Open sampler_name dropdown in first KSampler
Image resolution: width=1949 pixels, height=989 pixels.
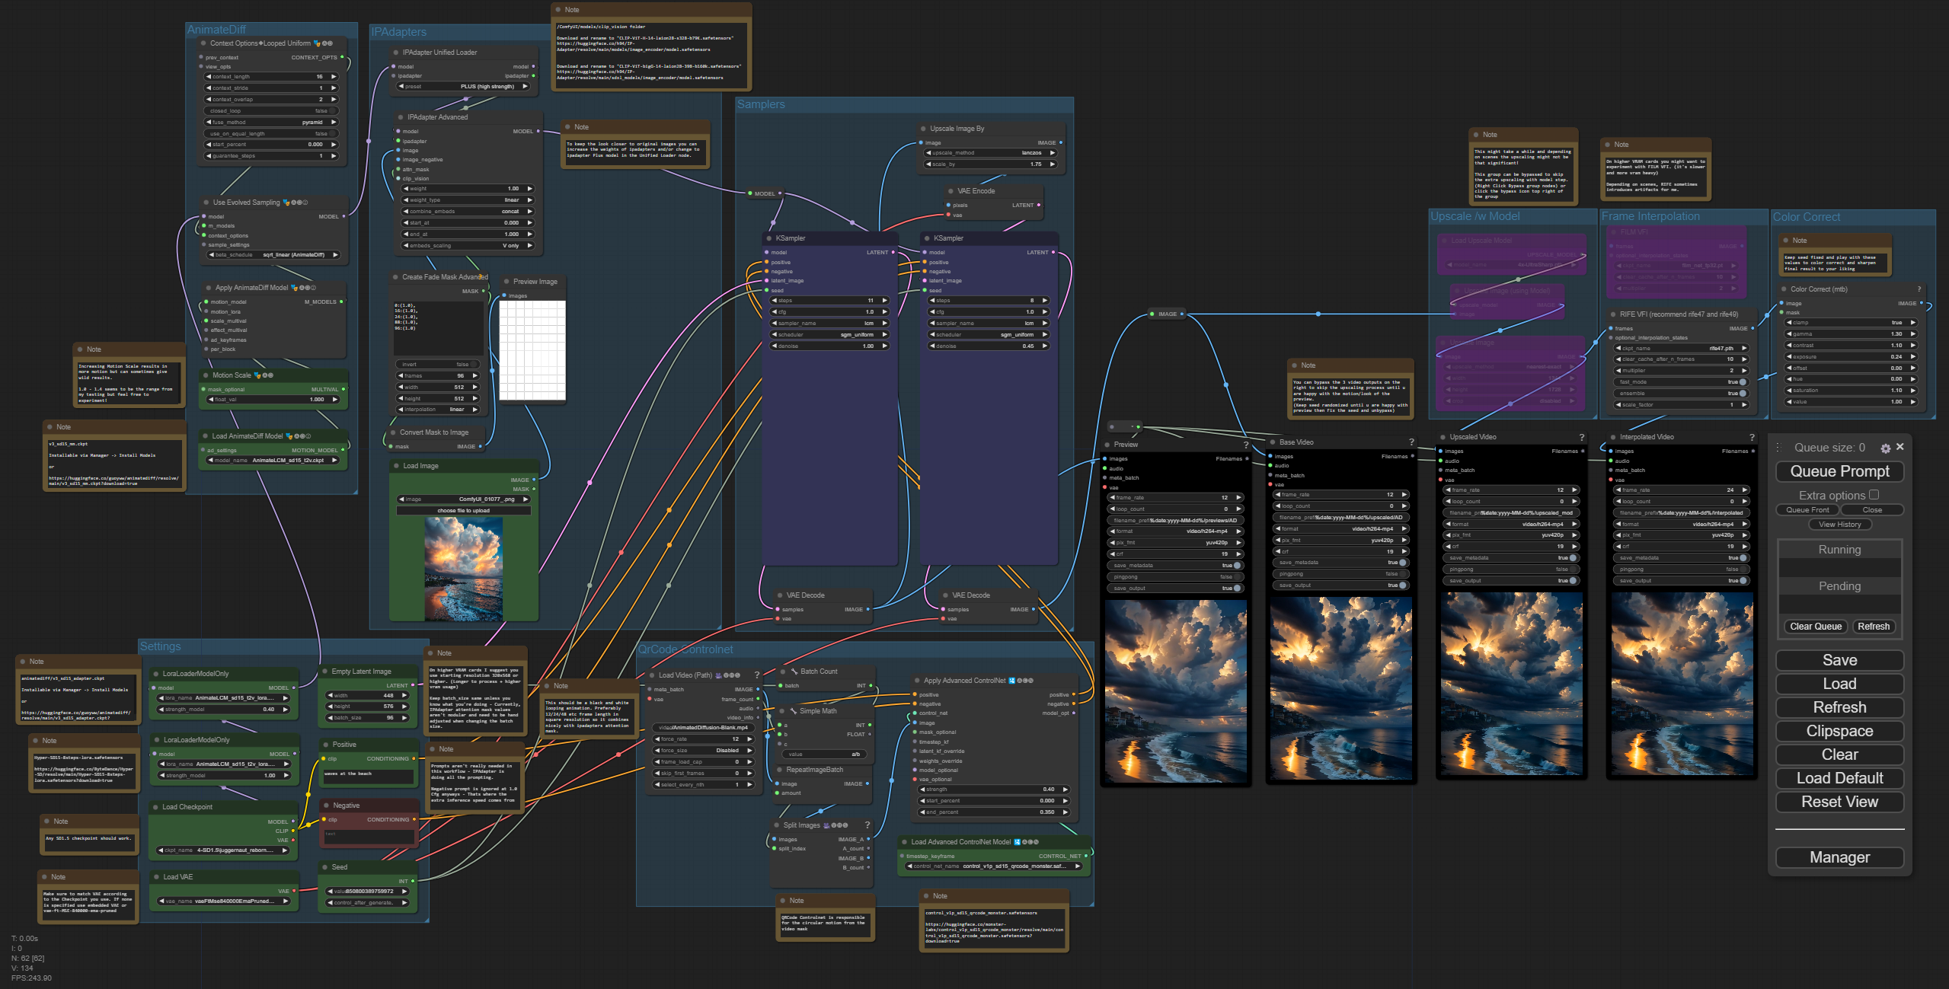pos(828,324)
